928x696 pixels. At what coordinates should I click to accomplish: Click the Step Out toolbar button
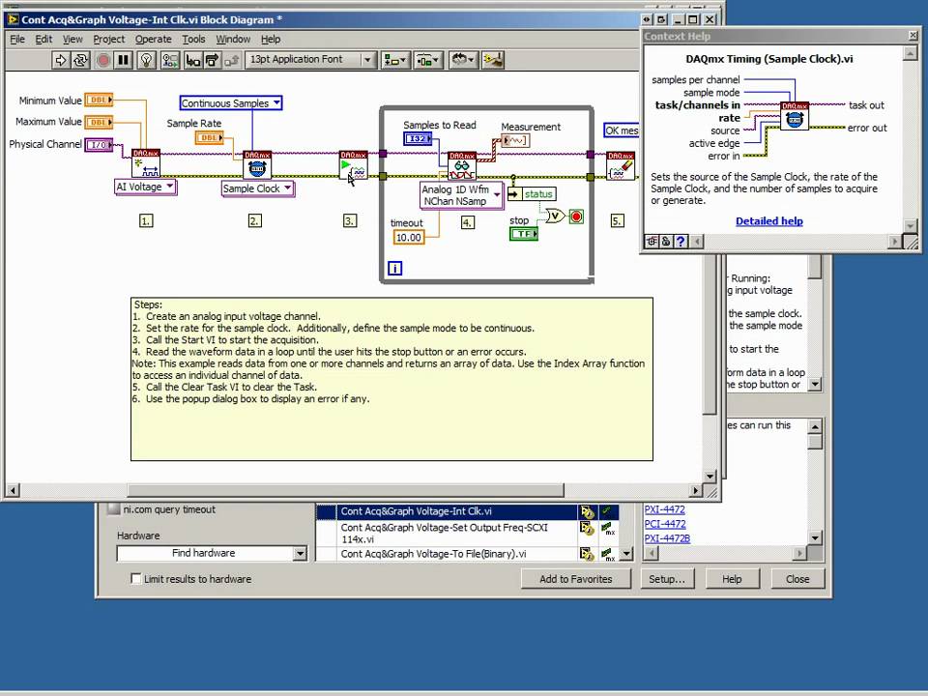pos(232,60)
